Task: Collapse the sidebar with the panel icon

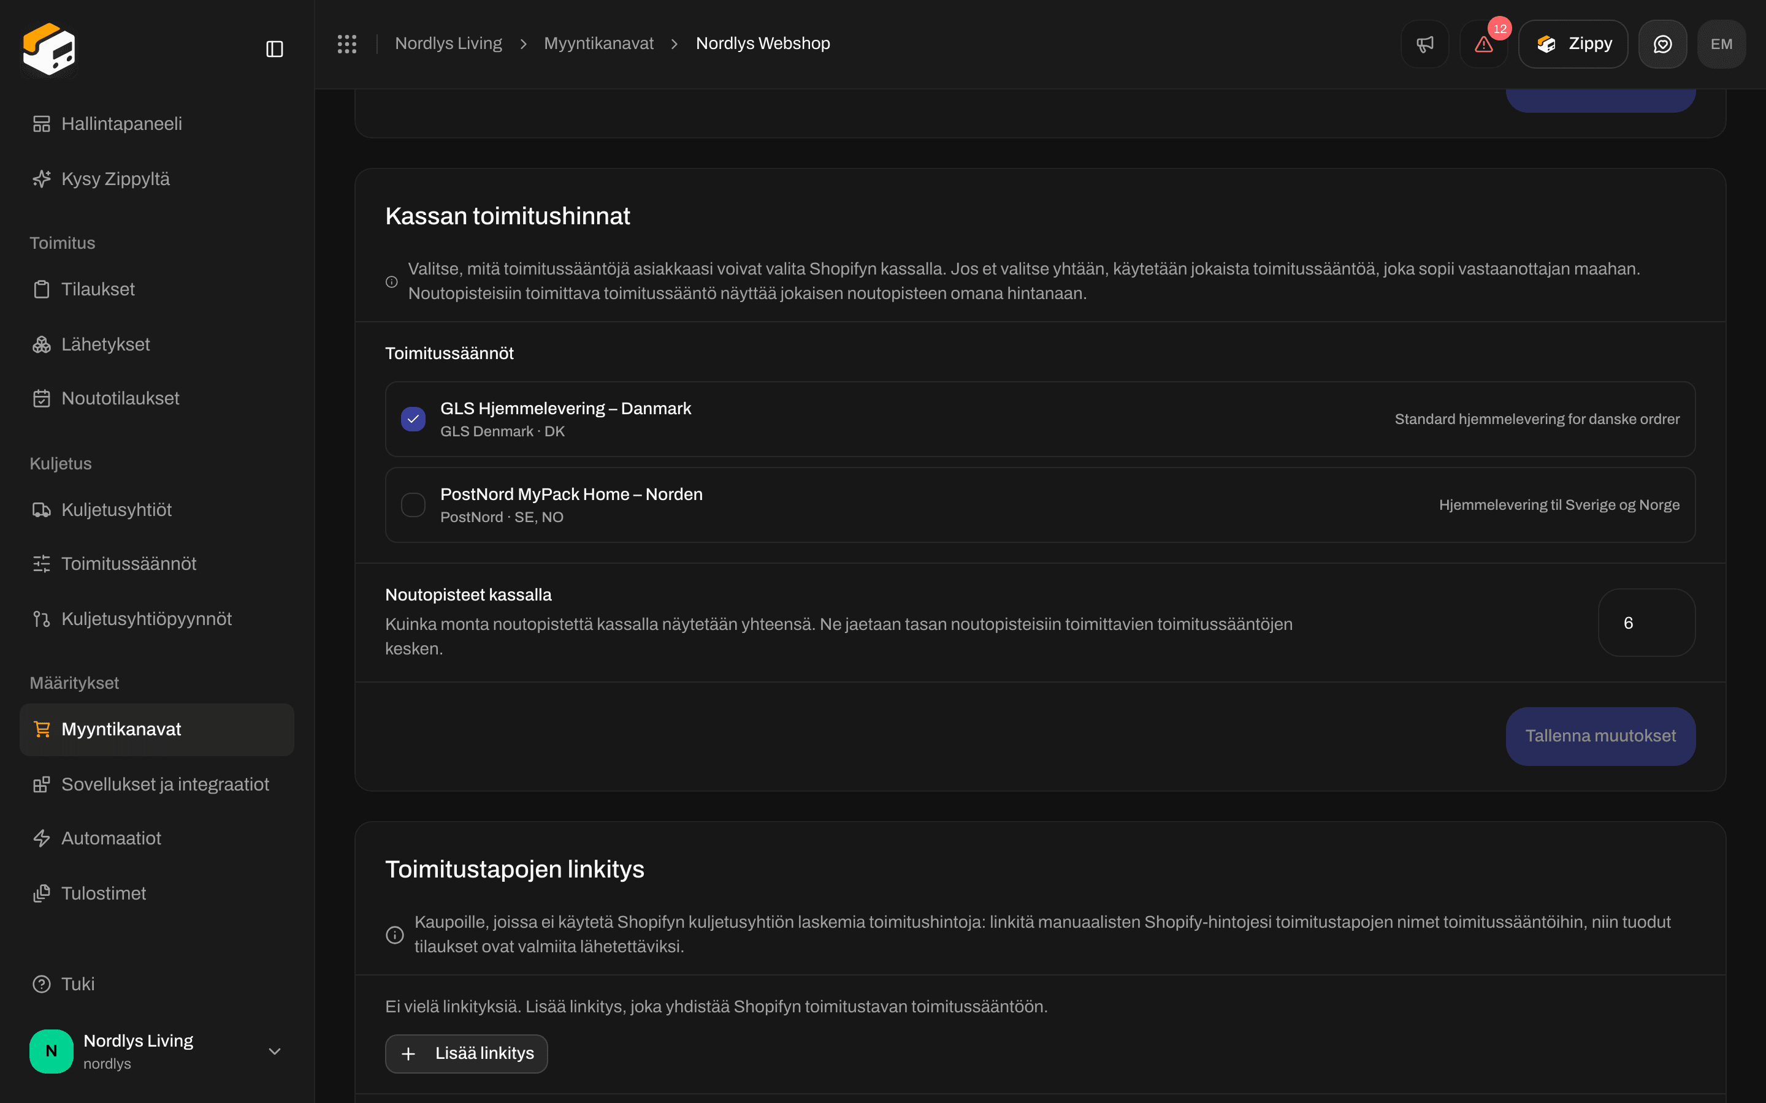Action: (x=274, y=49)
